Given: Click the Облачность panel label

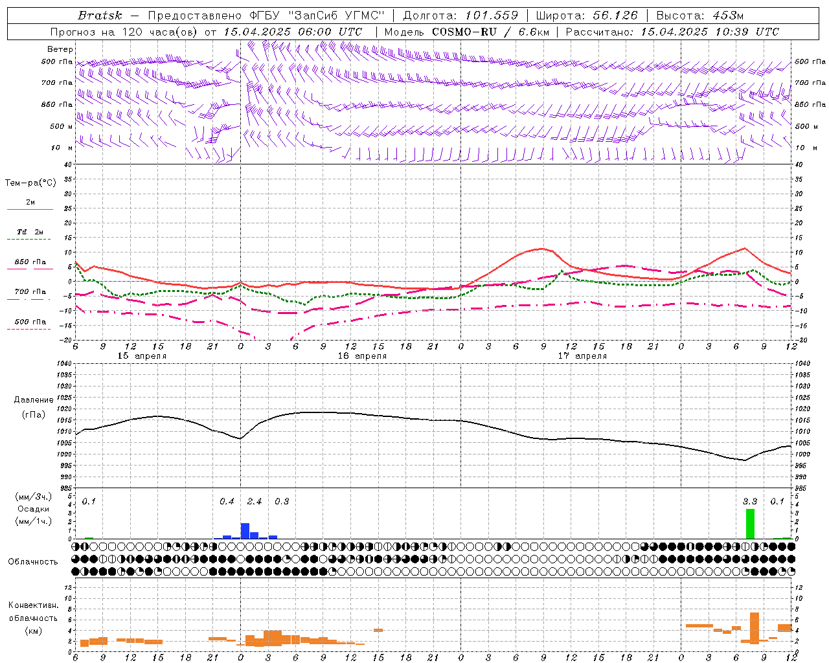Looking at the screenshot, I should tap(33, 562).
